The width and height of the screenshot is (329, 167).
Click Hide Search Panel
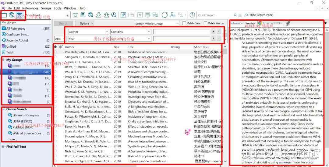259,15
